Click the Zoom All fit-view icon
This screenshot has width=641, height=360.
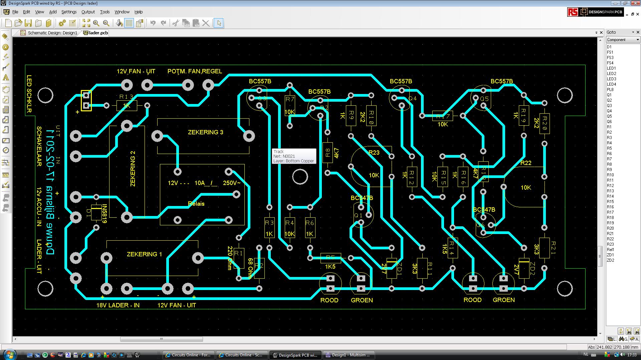click(86, 23)
